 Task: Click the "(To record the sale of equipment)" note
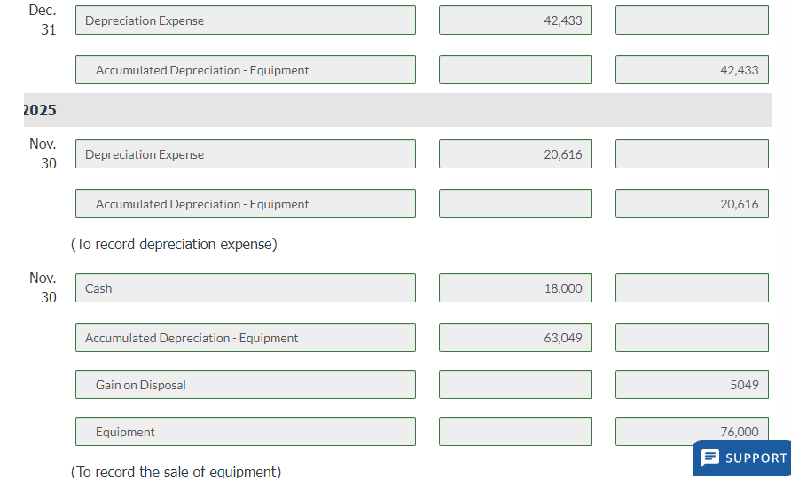tap(176, 471)
